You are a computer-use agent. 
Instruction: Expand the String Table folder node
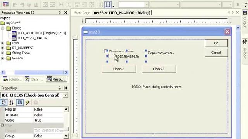tap(3, 53)
